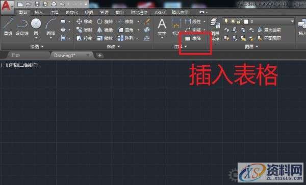The height and width of the screenshot is (185, 306).
Task: Select the 文字 (Text) tool
Action: (162, 27)
